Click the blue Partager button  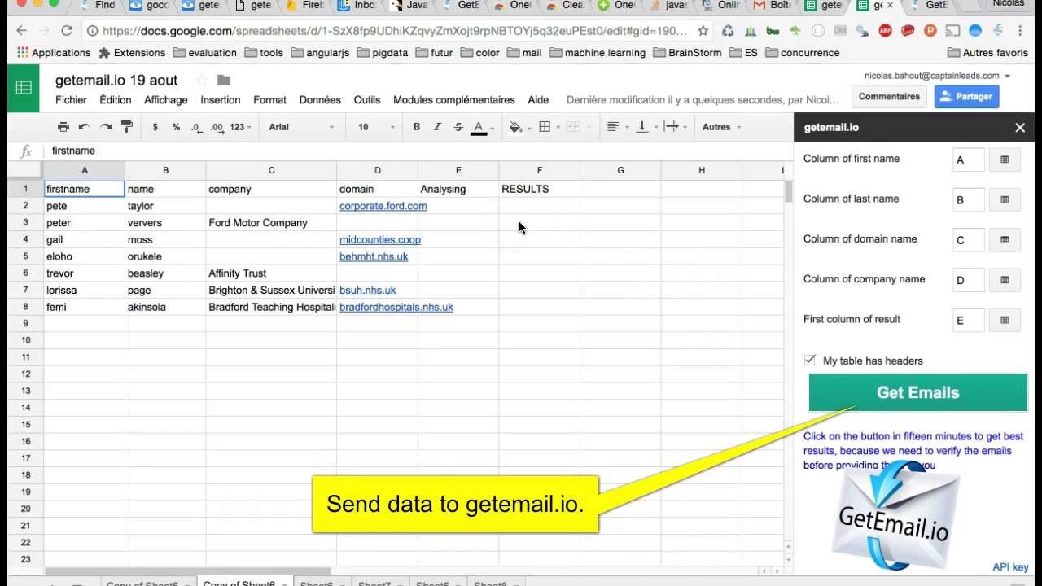click(x=966, y=96)
